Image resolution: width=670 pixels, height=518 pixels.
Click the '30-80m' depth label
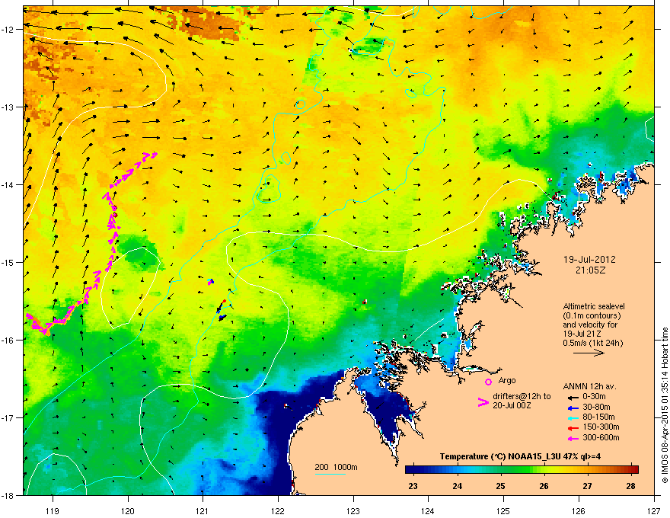(x=596, y=407)
